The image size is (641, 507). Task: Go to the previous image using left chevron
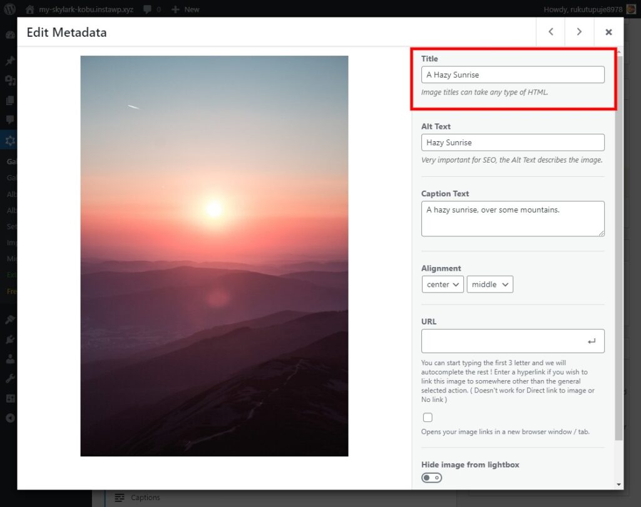(551, 32)
